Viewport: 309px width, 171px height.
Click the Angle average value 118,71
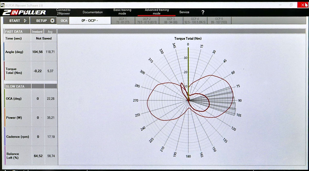[50, 52]
